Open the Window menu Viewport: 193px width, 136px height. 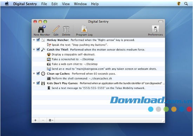(80, 4)
